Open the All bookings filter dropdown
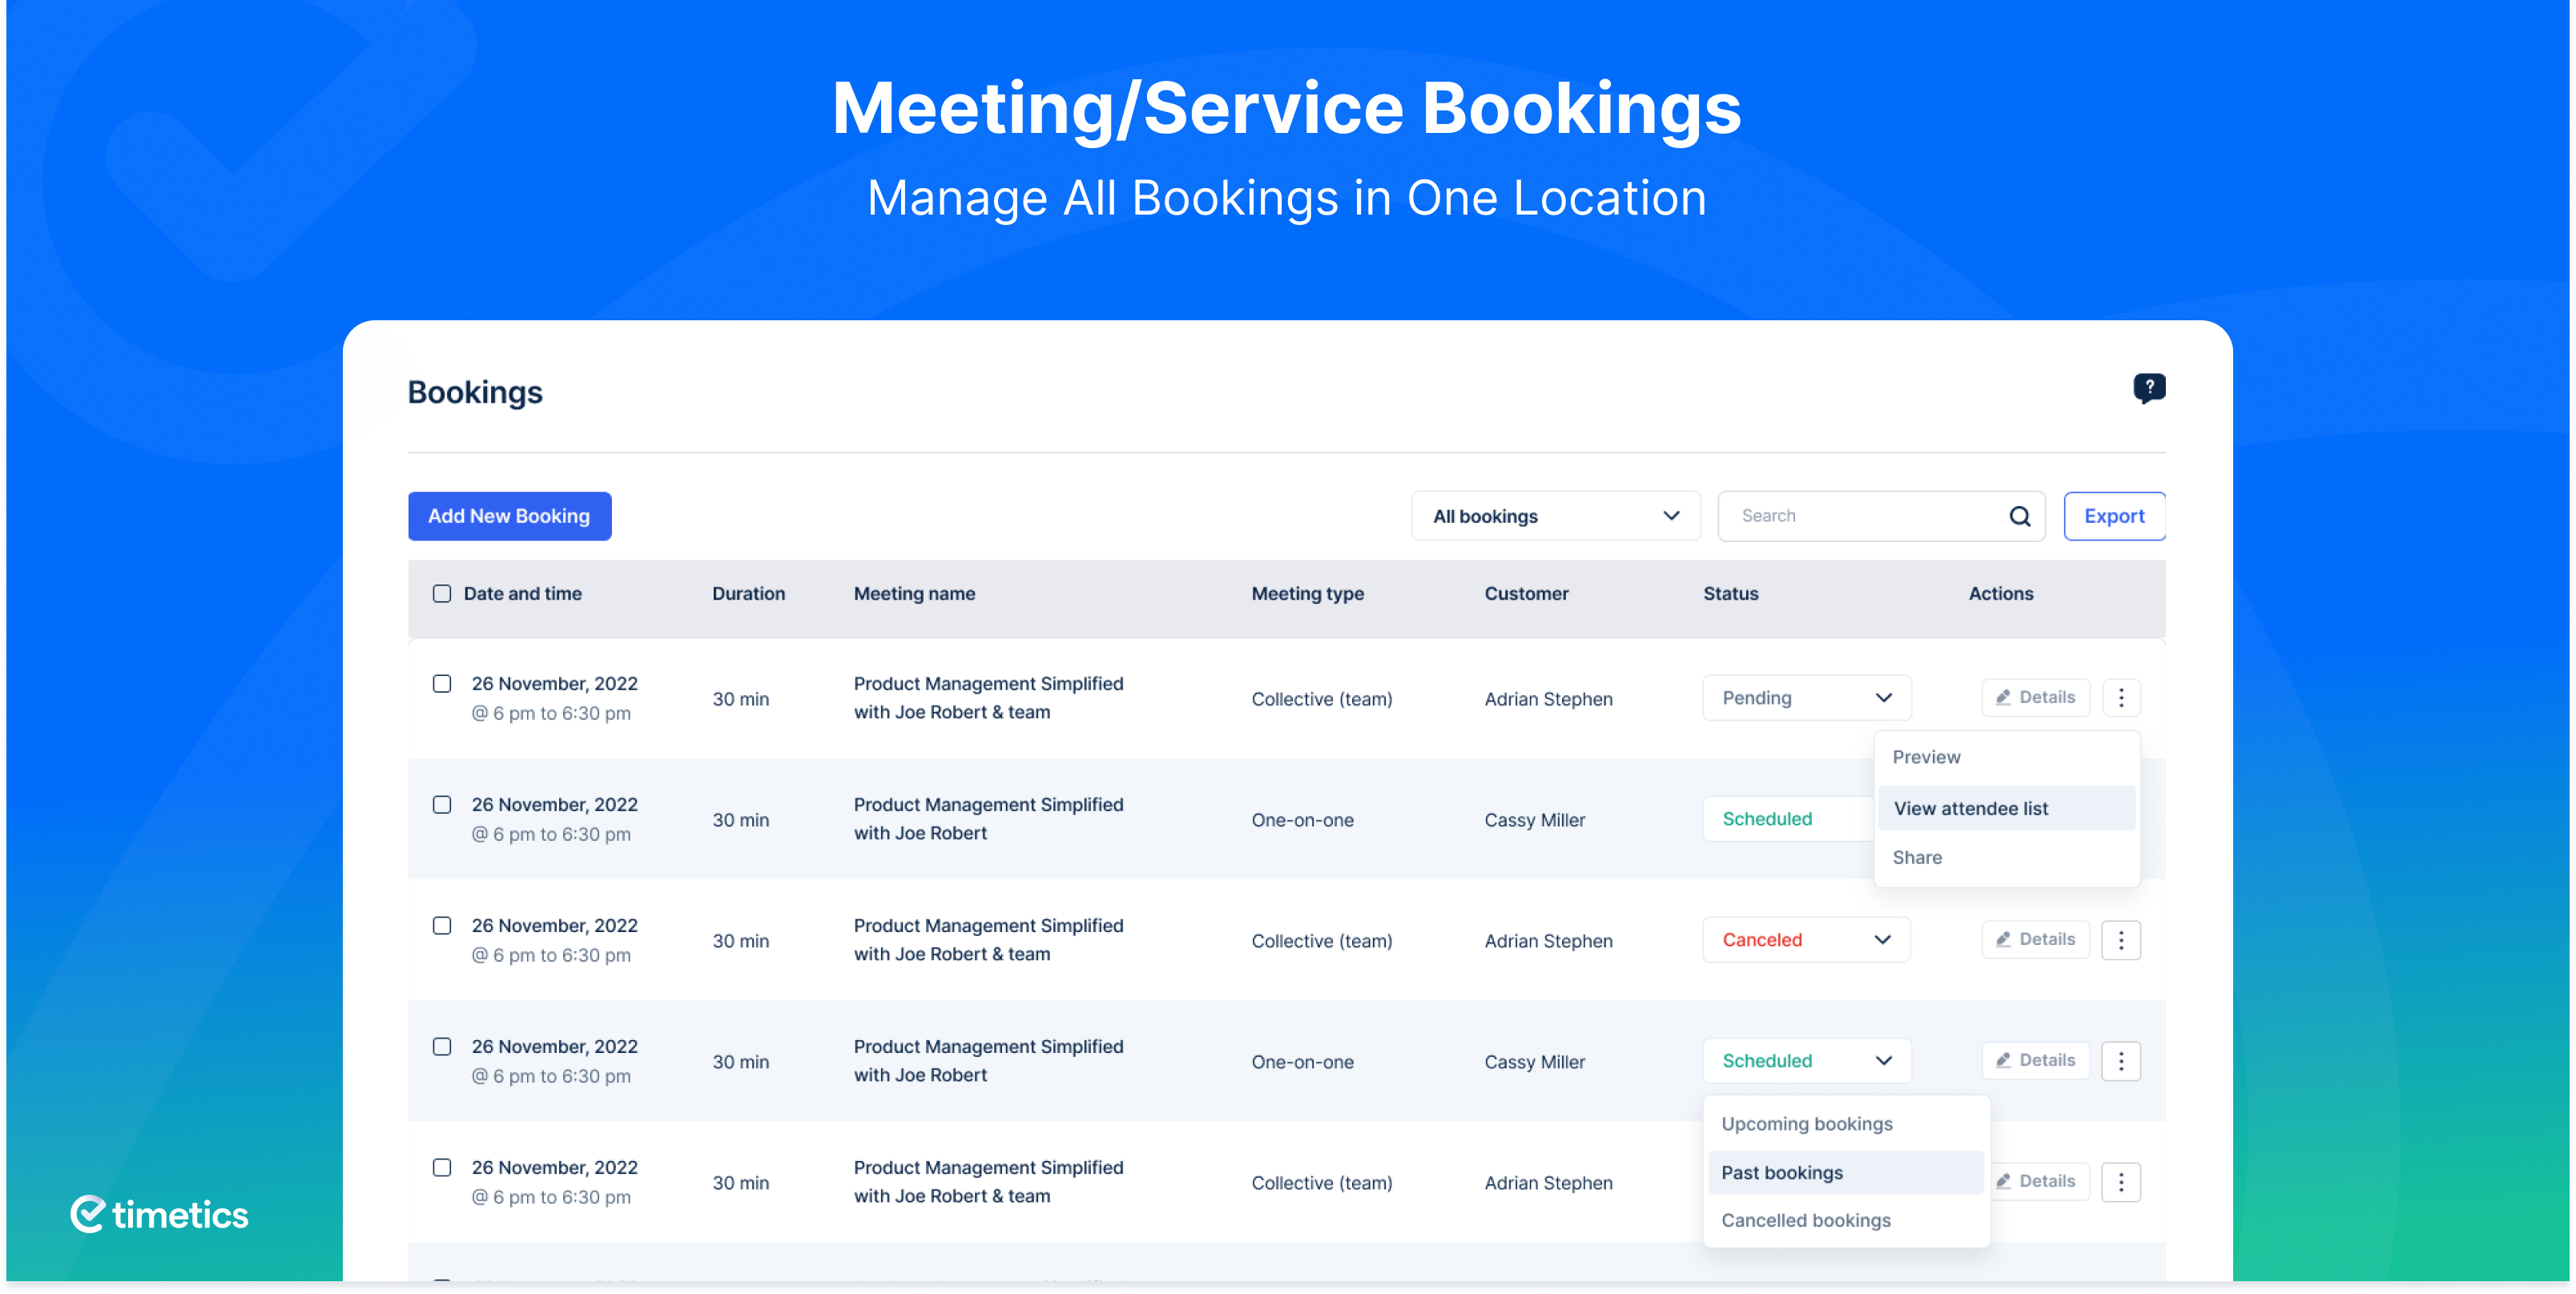Image resolution: width=2576 pixels, height=1294 pixels. [1555, 516]
